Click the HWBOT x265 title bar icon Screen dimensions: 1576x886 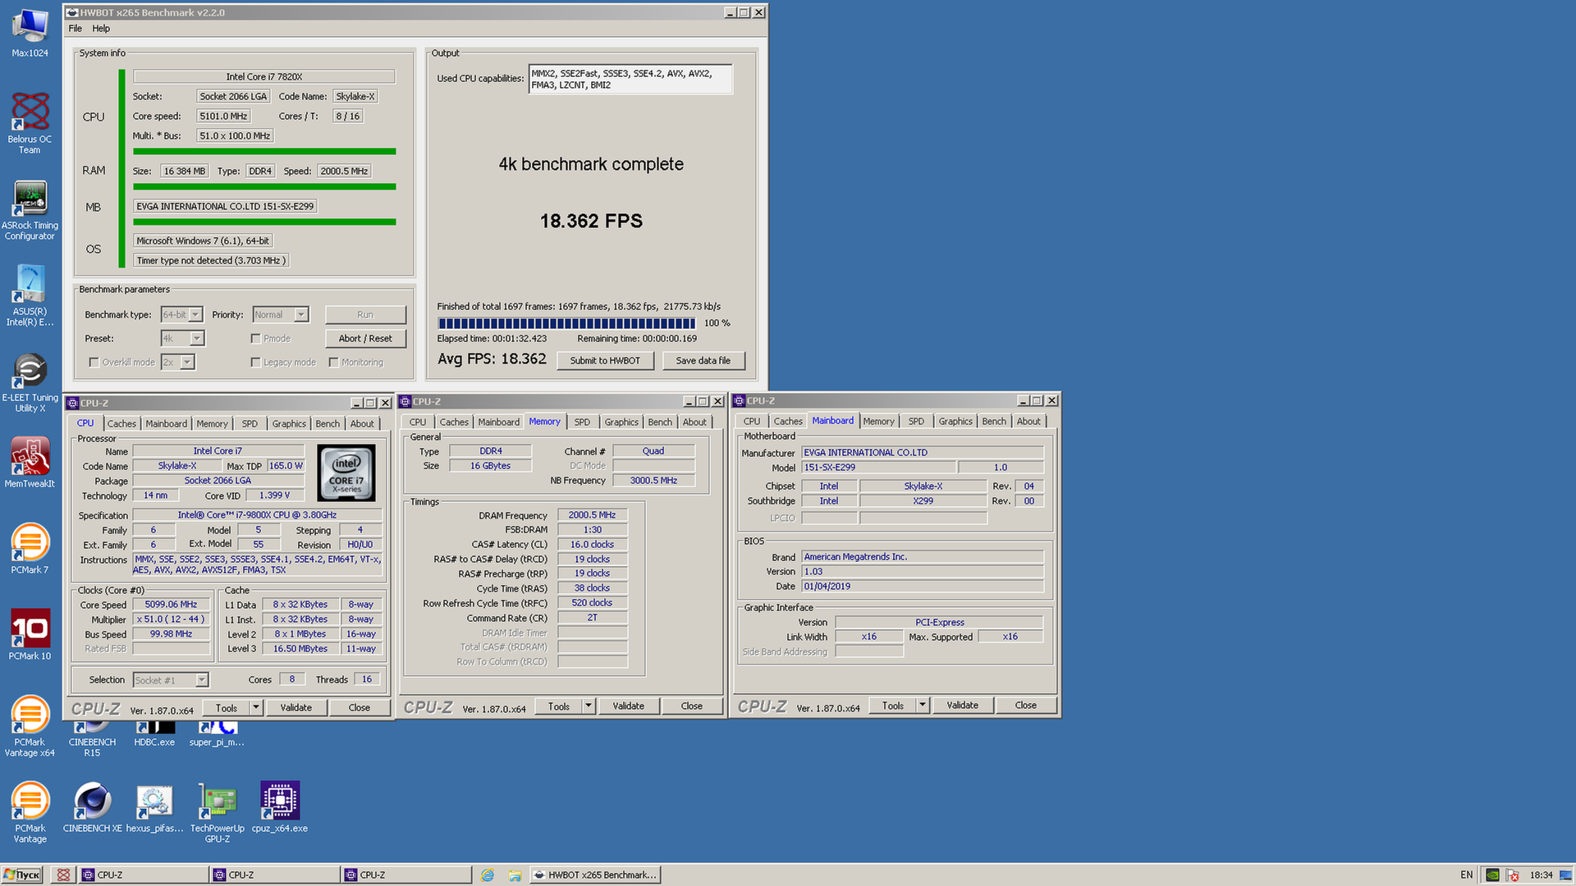pyautogui.click(x=72, y=12)
